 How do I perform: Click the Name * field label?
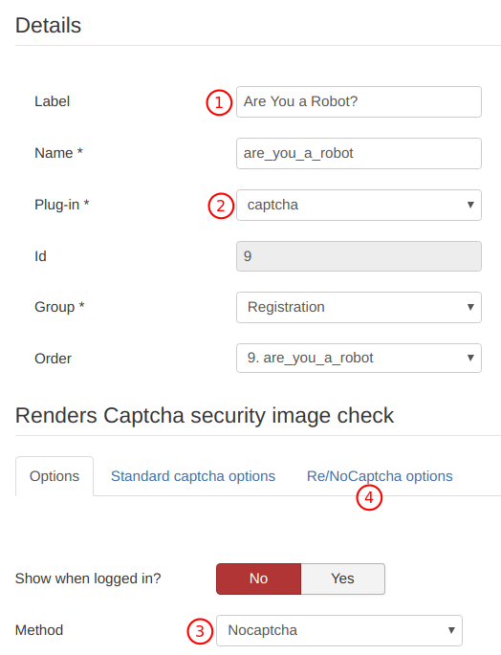pyautogui.click(x=58, y=153)
